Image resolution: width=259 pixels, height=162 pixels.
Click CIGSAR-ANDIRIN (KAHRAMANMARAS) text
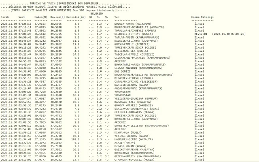pos(138,68)
